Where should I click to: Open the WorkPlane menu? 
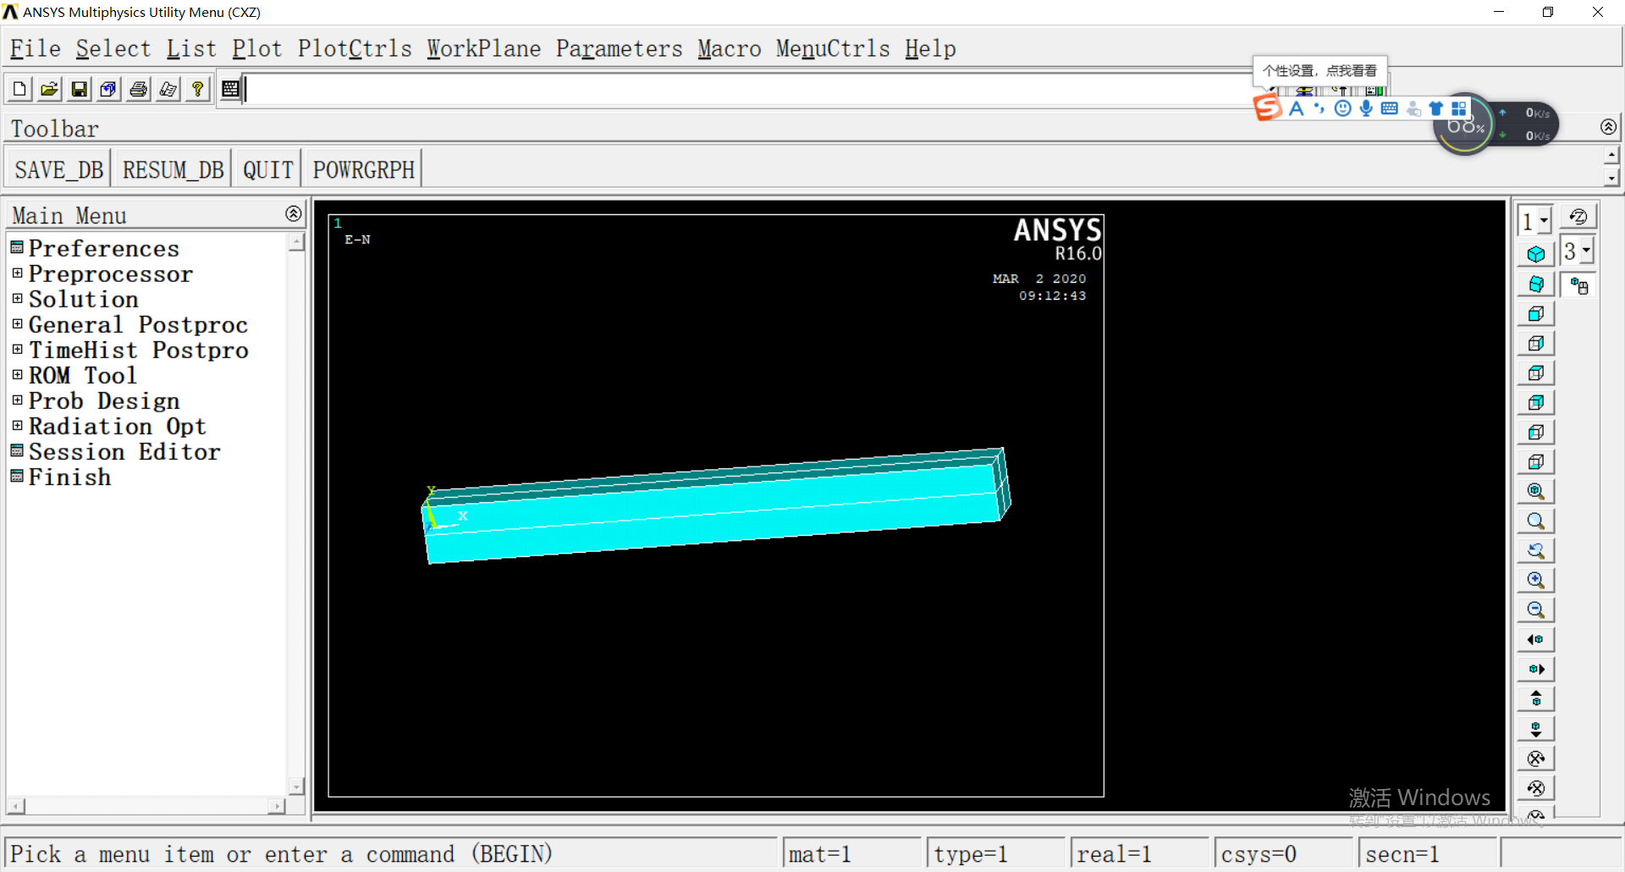(x=483, y=48)
